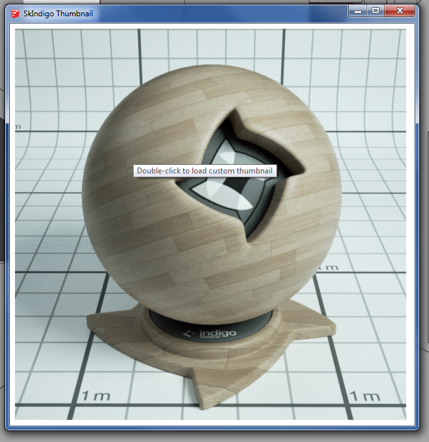The height and width of the screenshot is (442, 429).
Task: Click the Indigo logo on the black base
Action: tap(211, 334)
